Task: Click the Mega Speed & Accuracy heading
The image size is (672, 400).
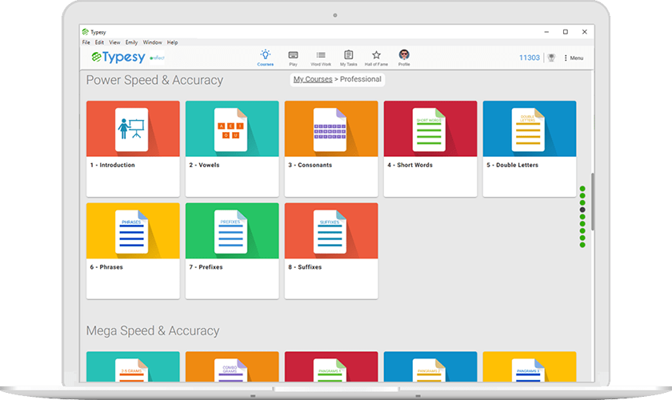Action: [x=153, y=330]
